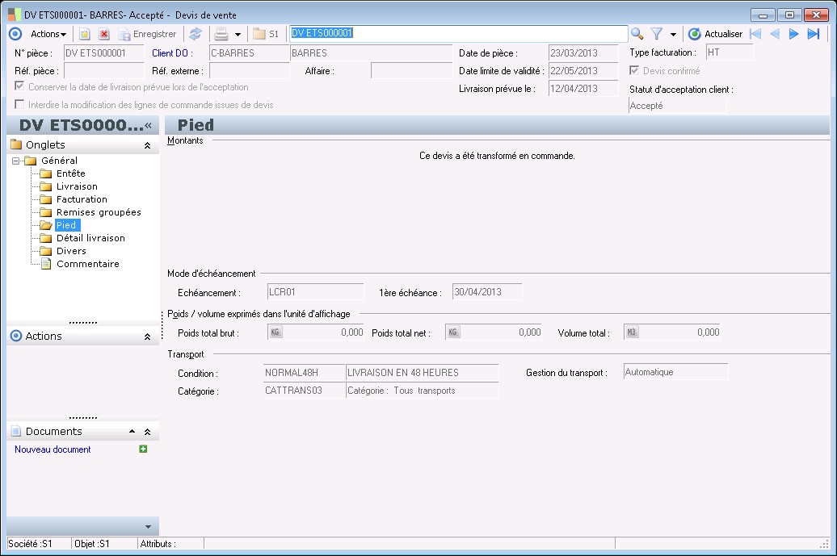Check Interdire la modification des lignes
The height and width of the screenshot is (556, 837).
tap(19, 105)
